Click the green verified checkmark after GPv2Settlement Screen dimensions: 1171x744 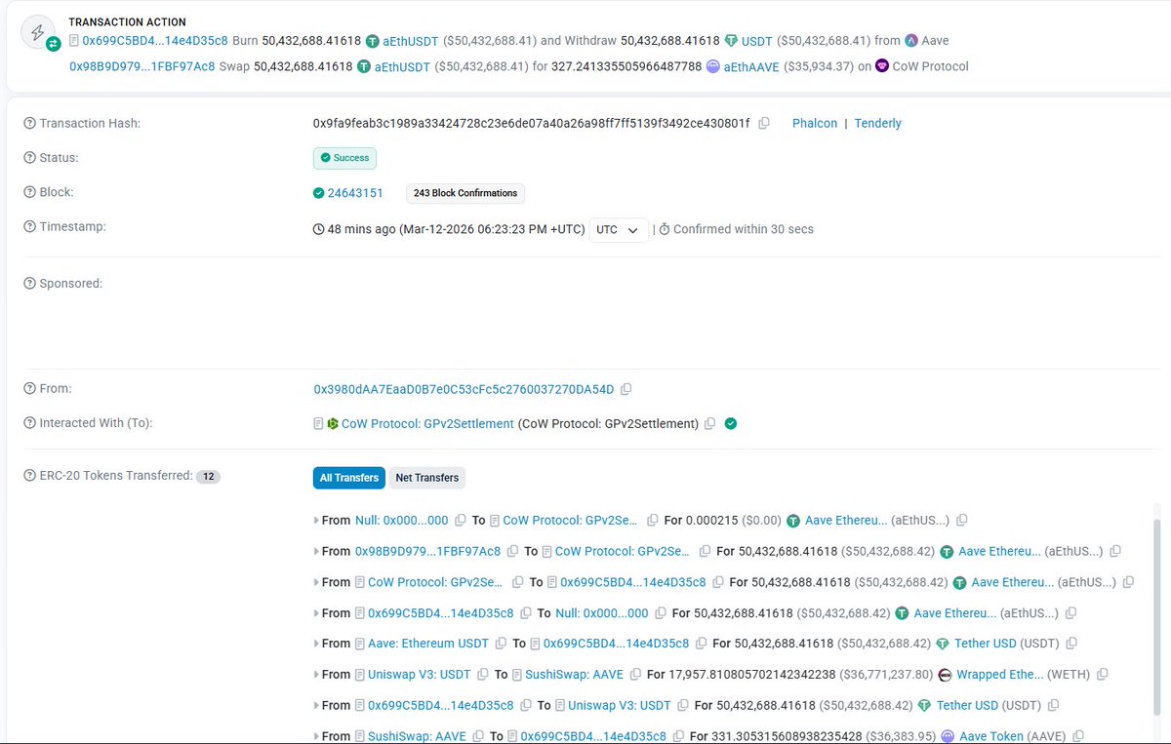tap(731, 423)
